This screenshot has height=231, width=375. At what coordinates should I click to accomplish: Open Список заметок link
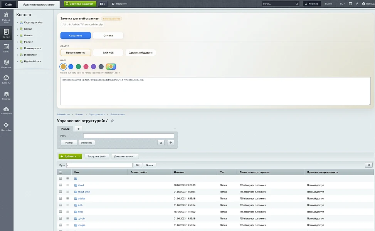(111, 18)
